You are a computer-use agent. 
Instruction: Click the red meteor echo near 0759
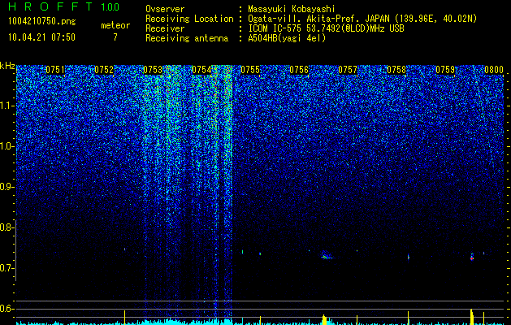point(471,257)
